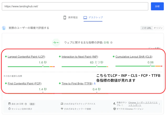Click the 0.4 秒 TTFB value
This screenshot has width=168, height=116.
97,89
